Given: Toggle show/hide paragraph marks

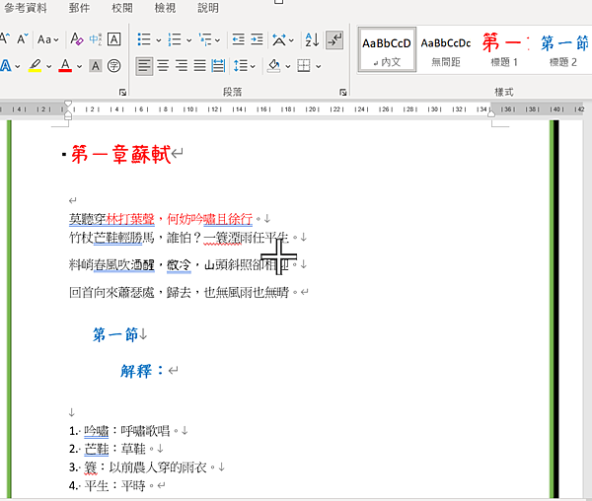Looking at the screenshot, I should tap(334, 39).
